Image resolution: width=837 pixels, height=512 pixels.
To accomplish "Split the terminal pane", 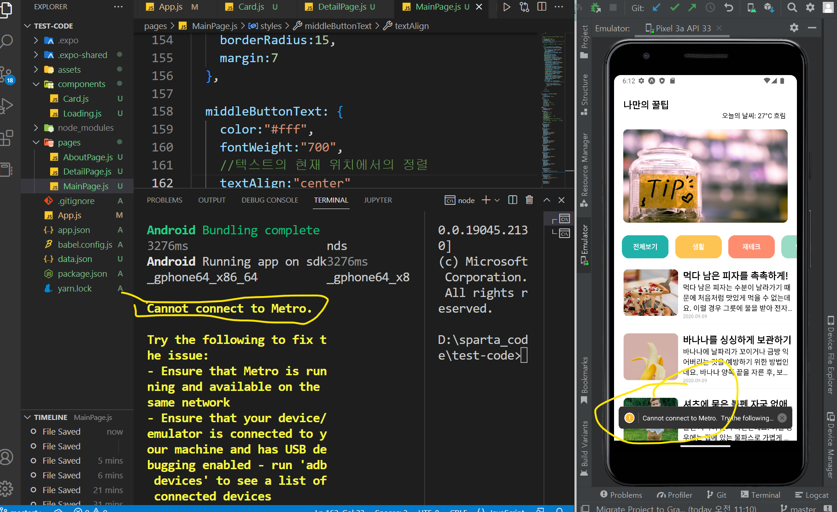I will click(x=513, y=200).
